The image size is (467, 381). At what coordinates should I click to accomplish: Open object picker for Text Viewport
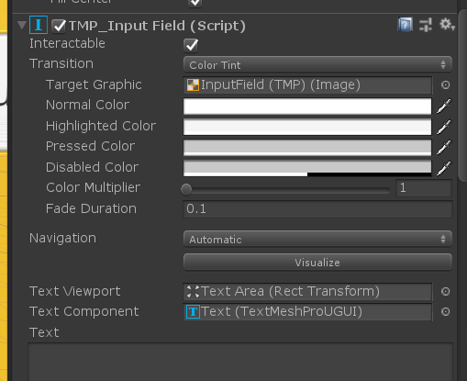click(x=446, y=291)
